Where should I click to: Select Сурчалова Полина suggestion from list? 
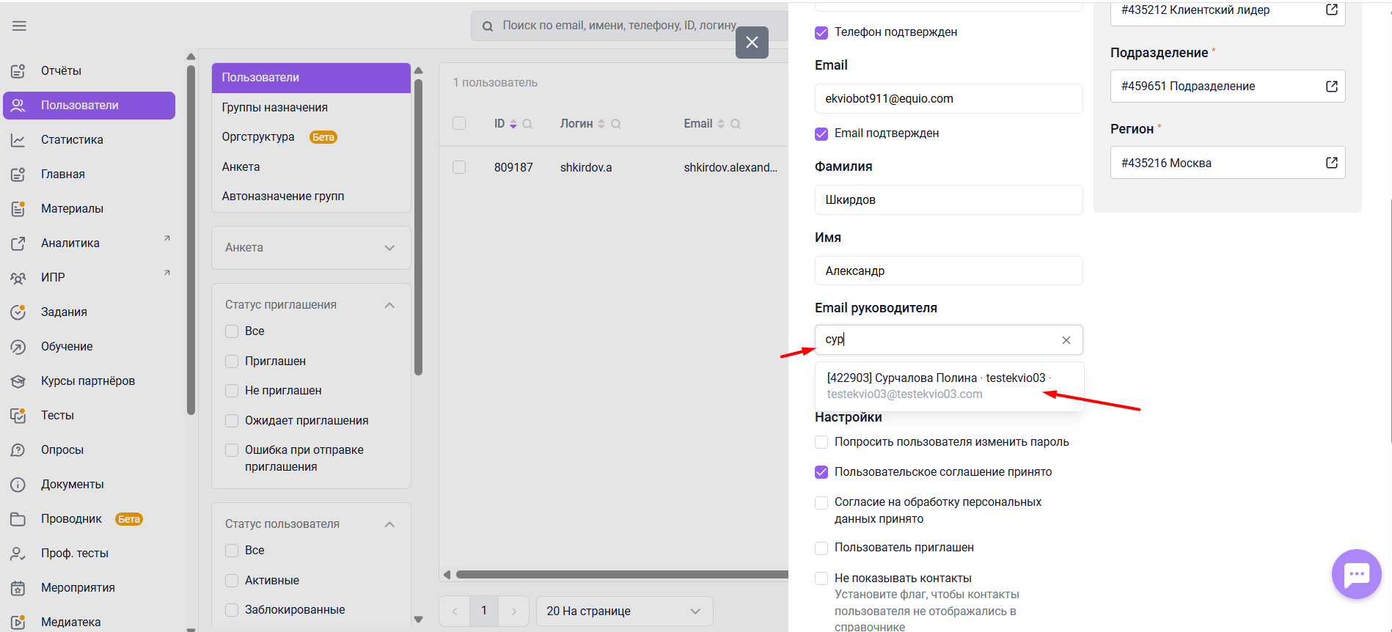click(939, 386)
